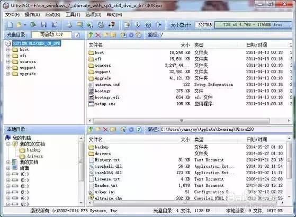The height and width of the screenshot is (217, 296).
Task: Click the New Folder icon in the local toolbar
Action: tap(98, 129)
